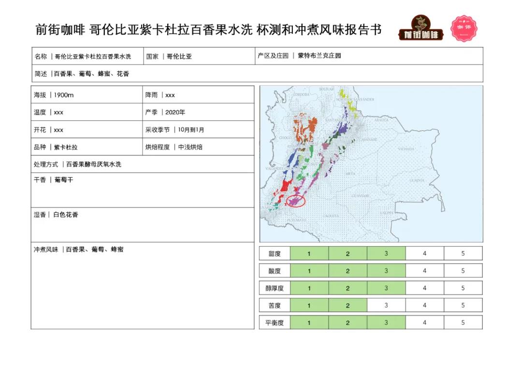522x369 pixels.
Task: Click green cell 1 in 平衡度 row
Action: pos(309,323)
